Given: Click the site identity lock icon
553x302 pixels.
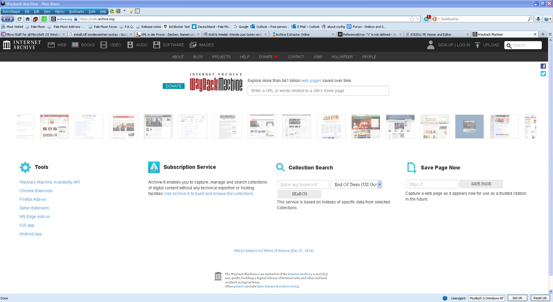Looking at the screenshot, I should tap(76, 19).
